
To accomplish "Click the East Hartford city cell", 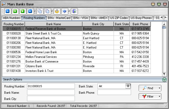I will tap(98, 38).
